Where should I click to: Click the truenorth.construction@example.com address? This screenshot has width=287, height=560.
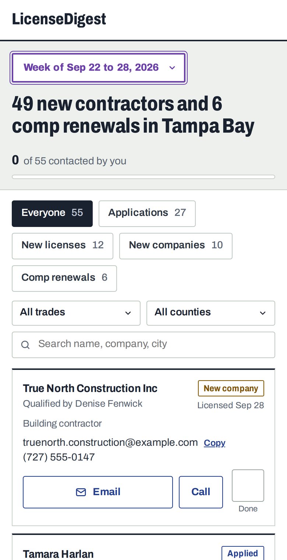pyautogui.click(x=110, y=442)
